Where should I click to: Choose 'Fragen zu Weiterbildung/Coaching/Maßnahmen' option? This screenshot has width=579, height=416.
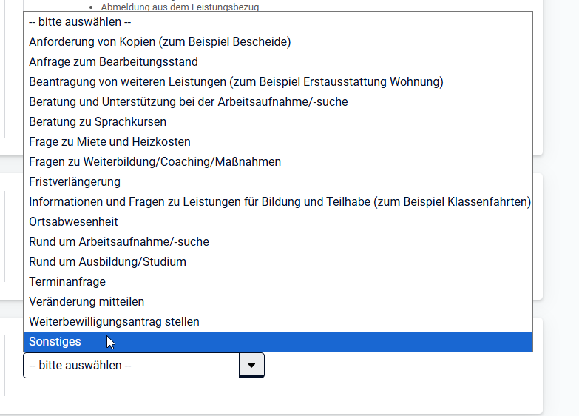pos(155,162)
